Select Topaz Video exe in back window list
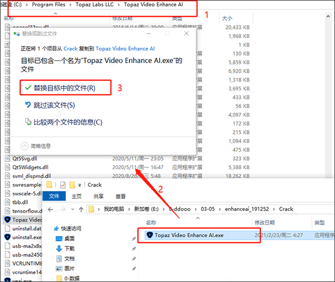The height and width of the screenshot is (282, 335). [23, 220]
